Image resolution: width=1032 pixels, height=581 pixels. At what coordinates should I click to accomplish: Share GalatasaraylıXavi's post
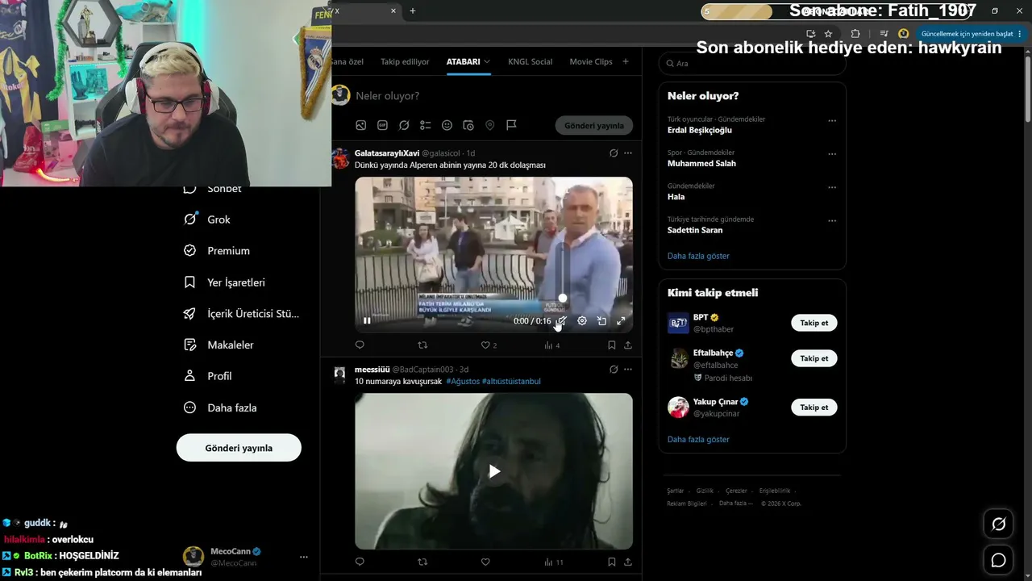click(628, 345)
